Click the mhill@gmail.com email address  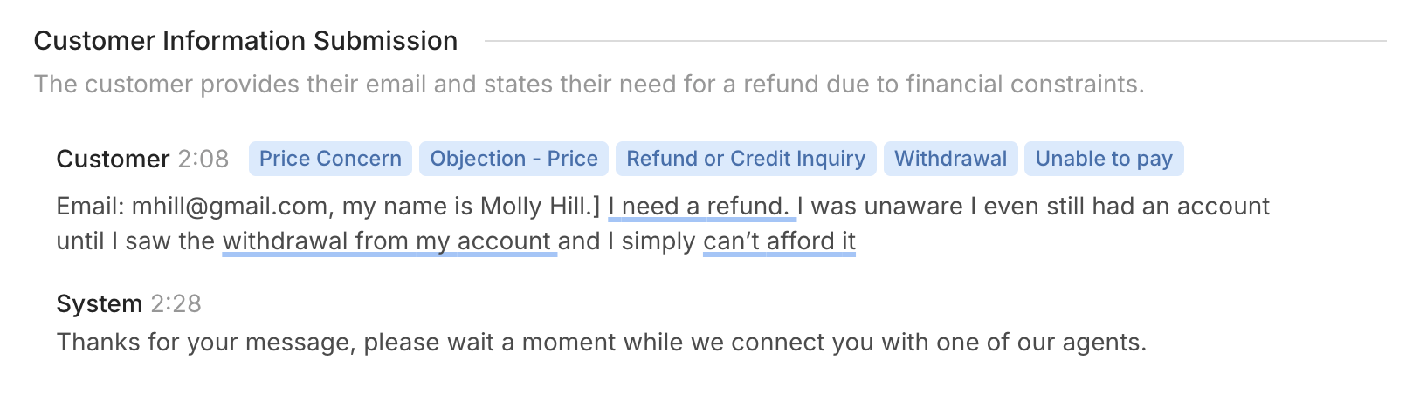pos(231,207)
